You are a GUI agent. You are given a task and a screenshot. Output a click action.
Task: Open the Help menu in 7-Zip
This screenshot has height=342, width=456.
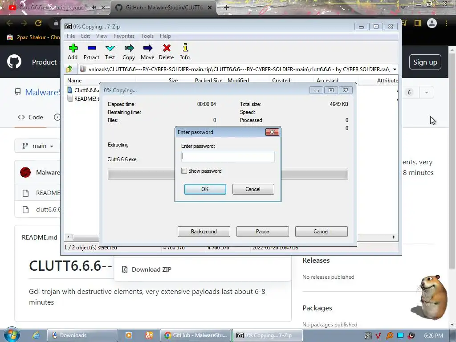(165, 36)
